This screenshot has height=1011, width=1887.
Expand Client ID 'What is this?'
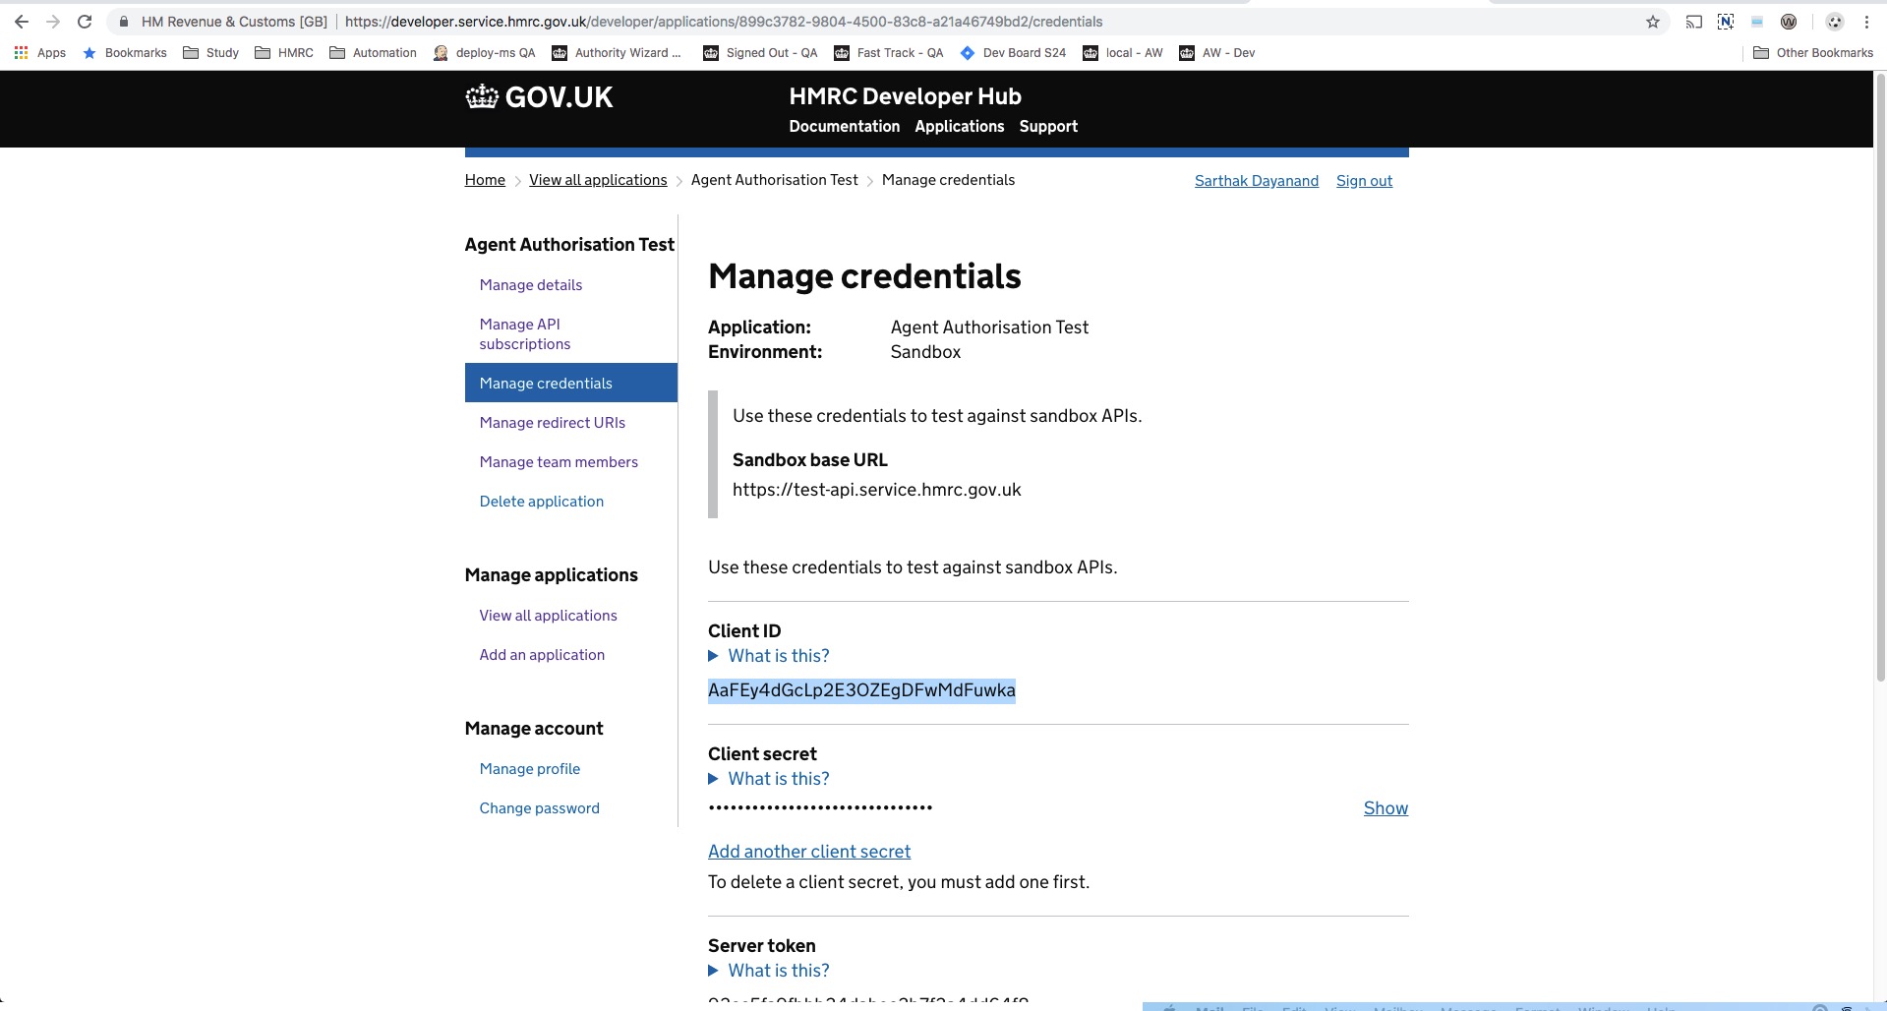(769, 656)
